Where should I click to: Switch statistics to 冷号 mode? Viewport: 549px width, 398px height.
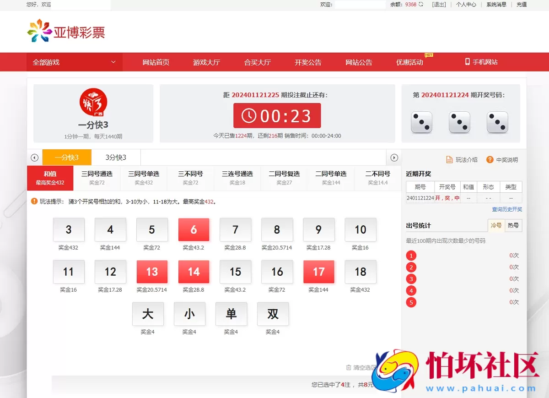click(496, 225)
